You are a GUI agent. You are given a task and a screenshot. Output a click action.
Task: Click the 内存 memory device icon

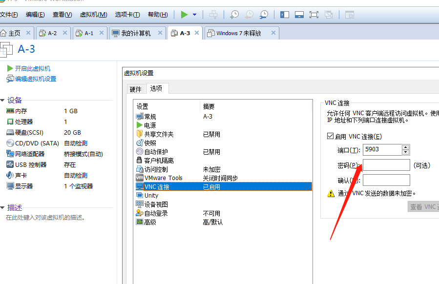tap(10, 111)
